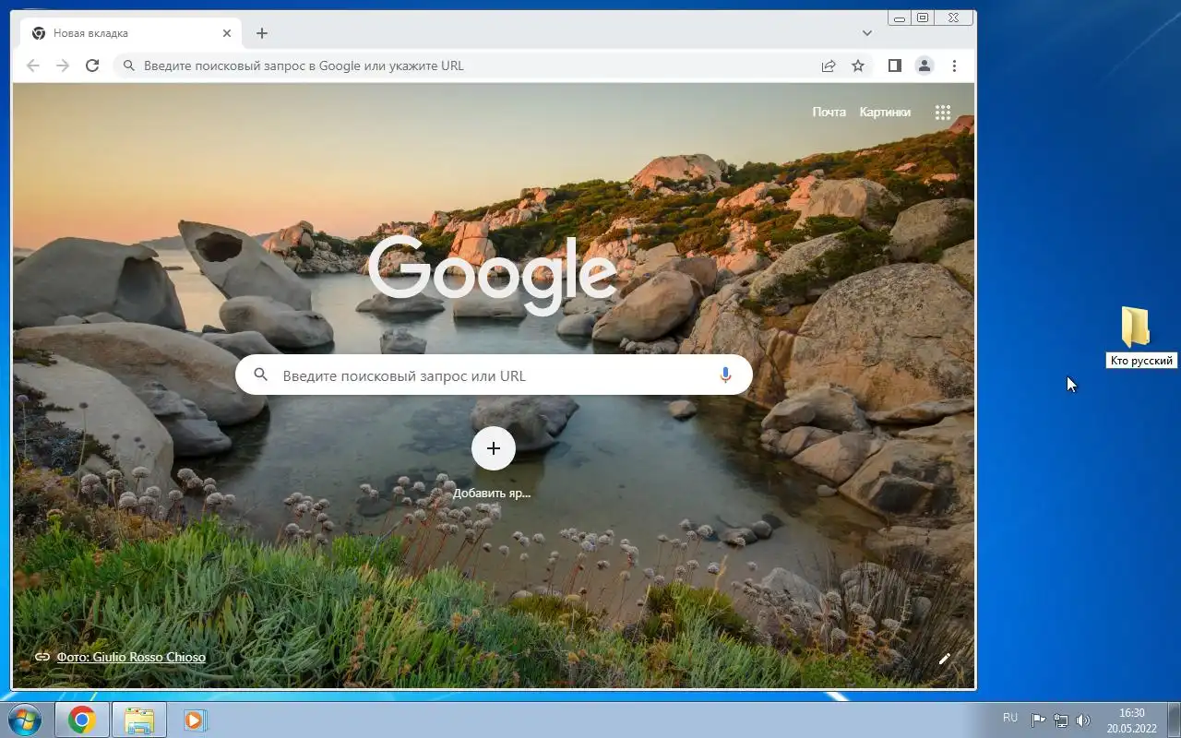Image resolution: width=1181 pixels, height=738 pixels.
Task: Click the RU language indicator
Action: pos(1010,718)
